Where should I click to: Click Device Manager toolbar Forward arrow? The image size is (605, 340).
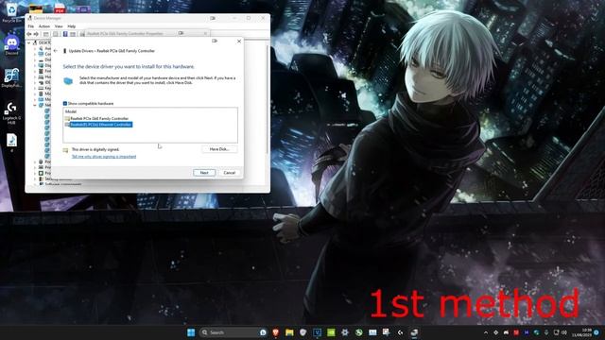tap(36, 34)
